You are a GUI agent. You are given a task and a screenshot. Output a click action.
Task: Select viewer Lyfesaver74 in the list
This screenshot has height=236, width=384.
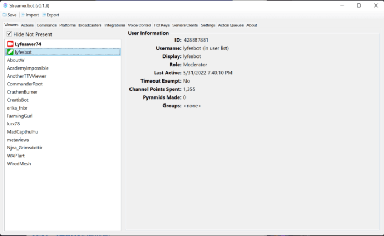point(63,44)
